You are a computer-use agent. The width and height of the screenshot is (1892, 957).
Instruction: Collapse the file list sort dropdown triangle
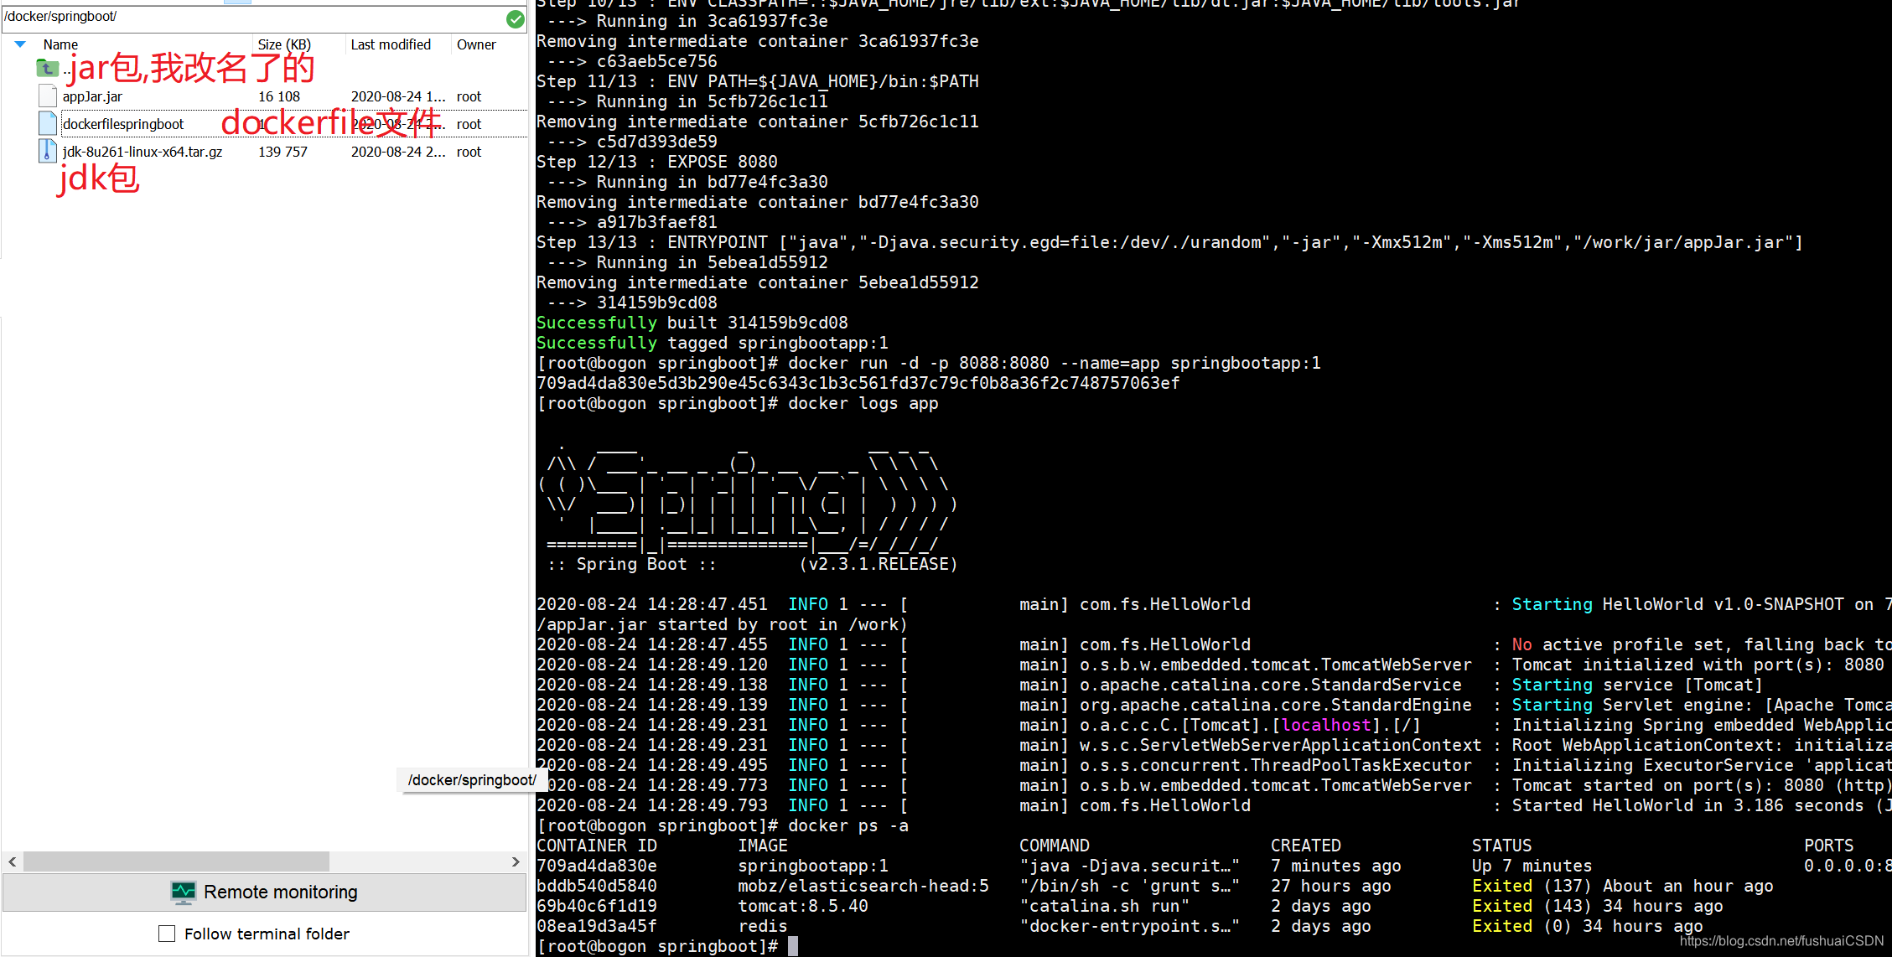coord(20,44)
